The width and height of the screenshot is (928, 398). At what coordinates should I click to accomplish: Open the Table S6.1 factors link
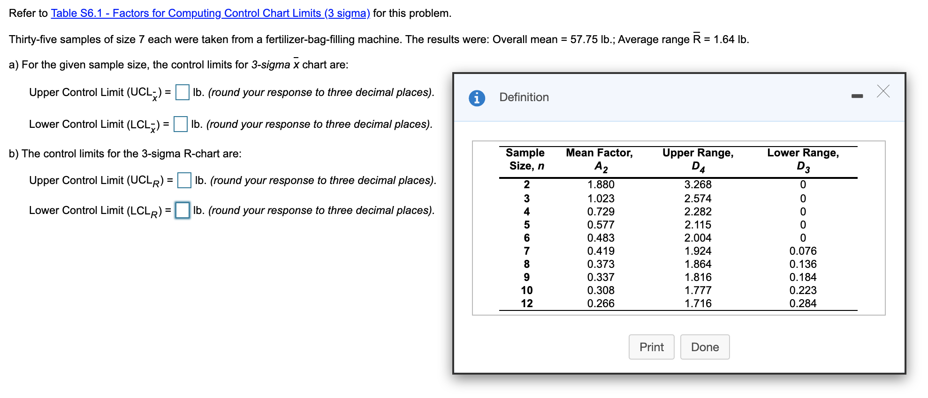pos(210,13)
